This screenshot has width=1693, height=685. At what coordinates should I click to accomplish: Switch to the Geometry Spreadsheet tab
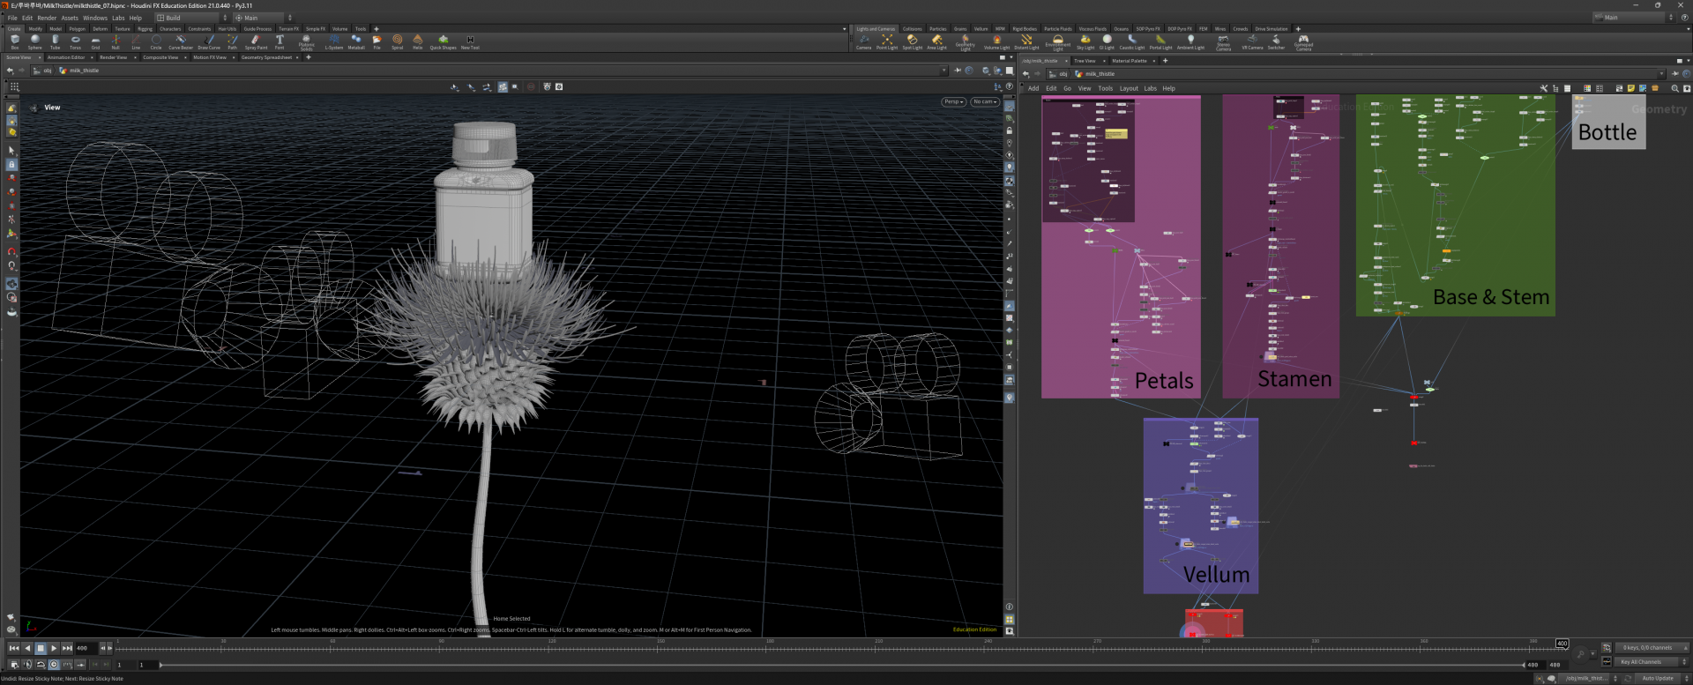(x=266, y=57)
